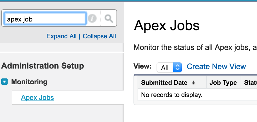
Task: Sort by the Job Type column
Action: coord(223,83)
